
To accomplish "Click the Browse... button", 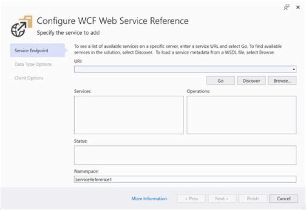I will tap(282, 81).
